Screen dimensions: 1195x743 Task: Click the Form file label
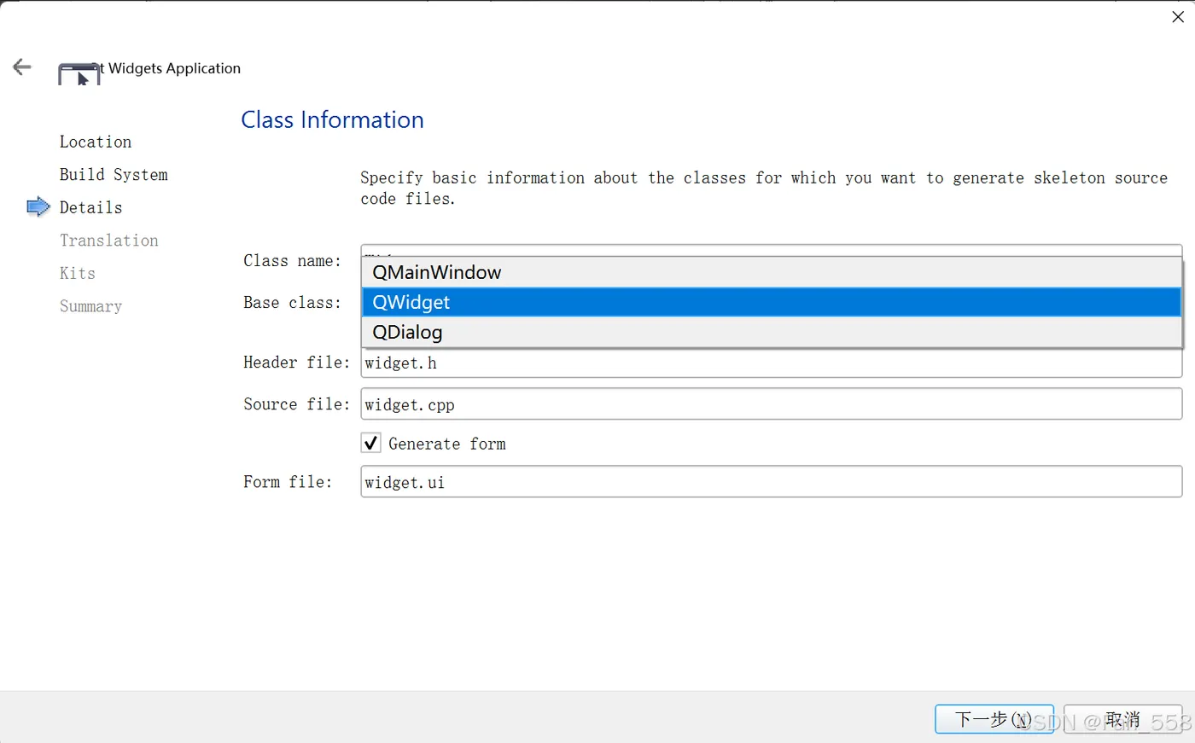[x=288, y=482]
